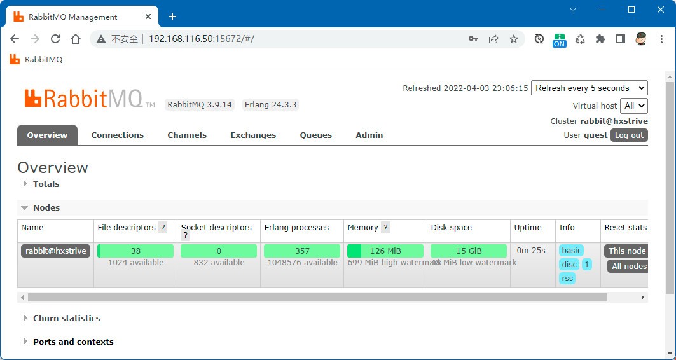Click the green ON extension icon
676x360 pixels.
559,40
